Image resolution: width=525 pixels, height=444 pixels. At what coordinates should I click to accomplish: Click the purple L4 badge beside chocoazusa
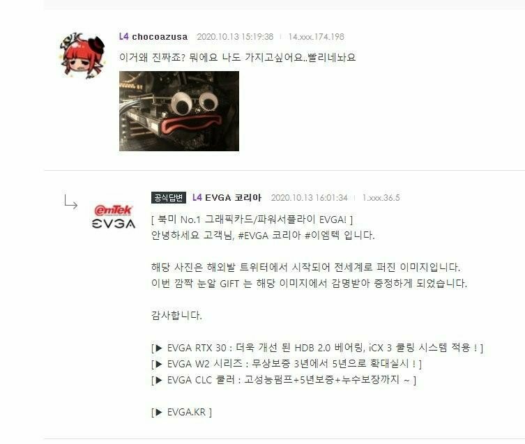click(123, 36)
